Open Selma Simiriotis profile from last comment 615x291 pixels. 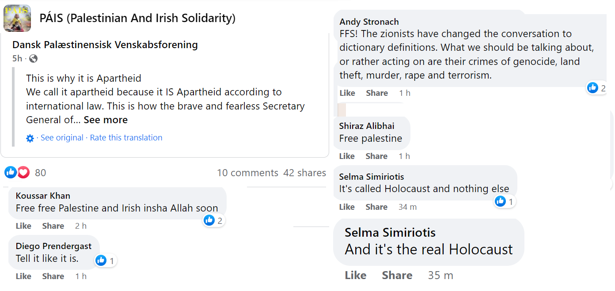[390, 233]
